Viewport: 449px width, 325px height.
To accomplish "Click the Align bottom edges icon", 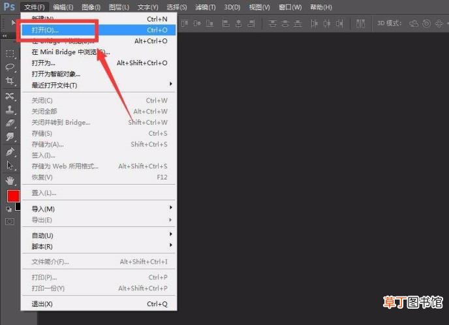I will click(209, 23).
